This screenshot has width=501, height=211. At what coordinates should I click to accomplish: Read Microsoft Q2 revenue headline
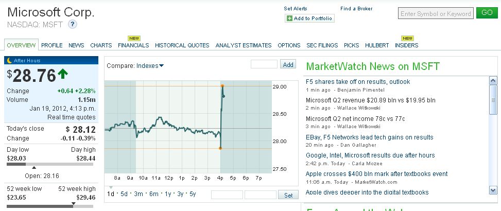(370, 100)
